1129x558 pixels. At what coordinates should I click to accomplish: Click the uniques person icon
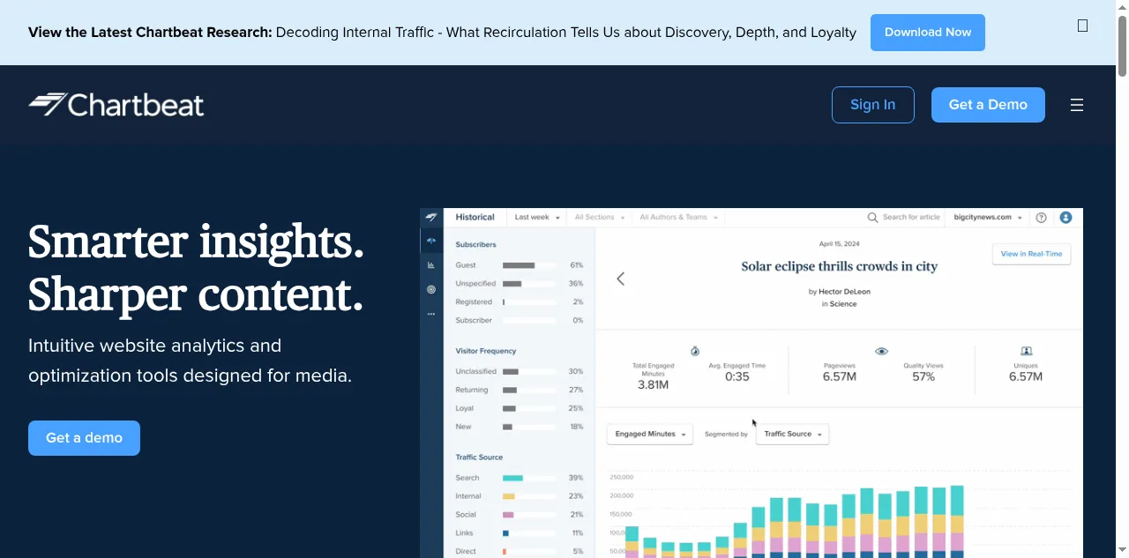click(x=1026, y=351)
